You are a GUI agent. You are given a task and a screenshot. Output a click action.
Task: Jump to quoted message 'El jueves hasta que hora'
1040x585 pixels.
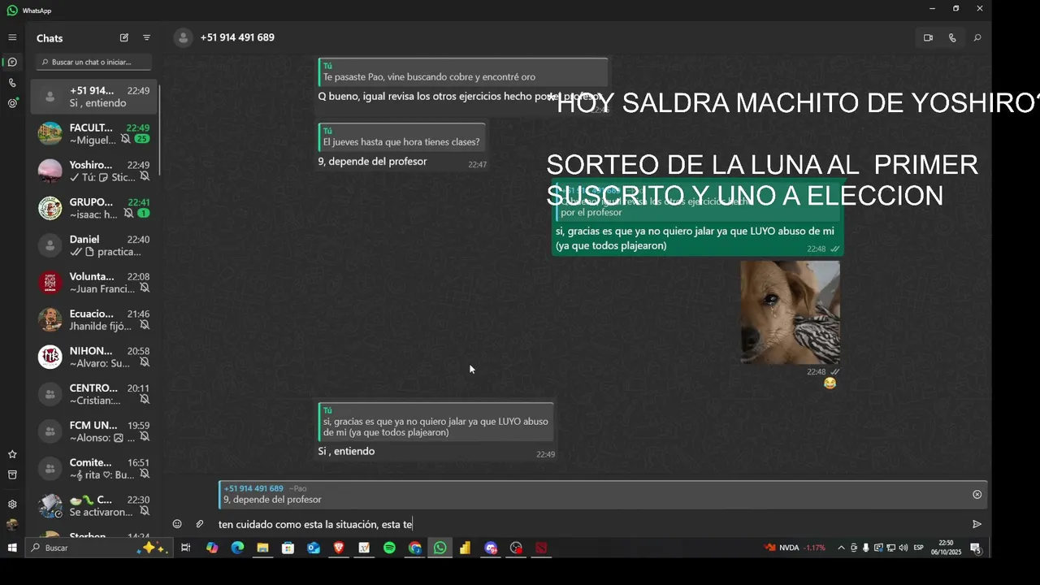tap(401, 136)
